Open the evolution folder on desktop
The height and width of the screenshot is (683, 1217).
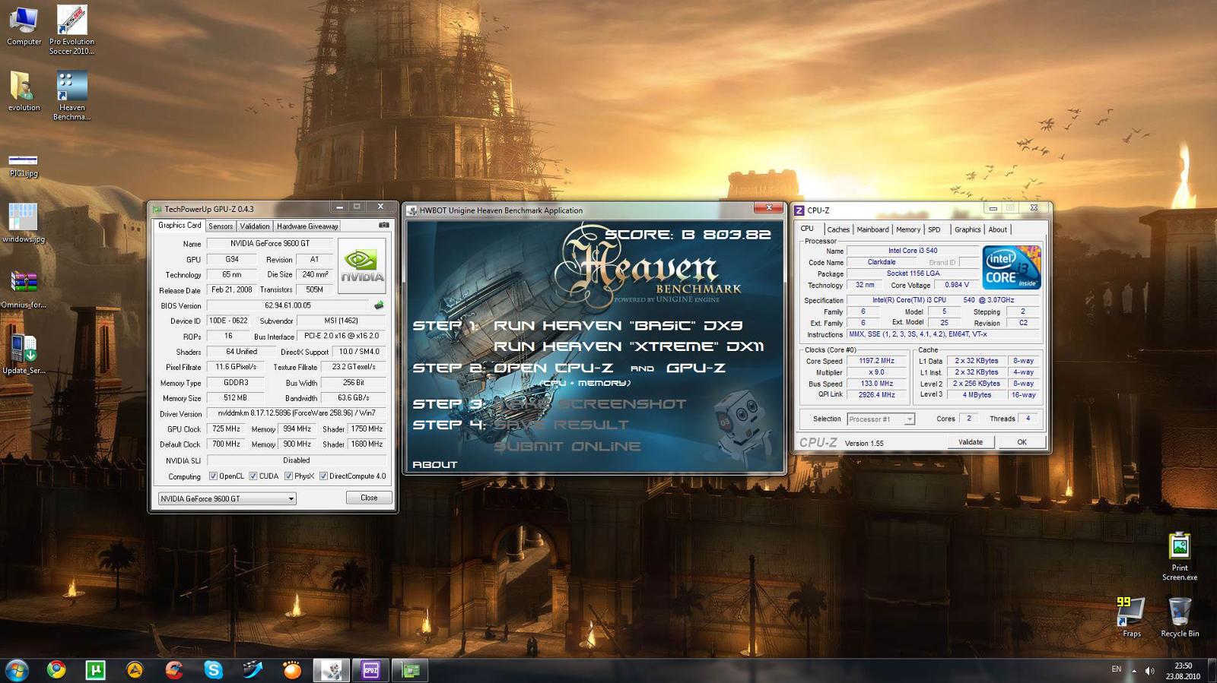point(24,91)
